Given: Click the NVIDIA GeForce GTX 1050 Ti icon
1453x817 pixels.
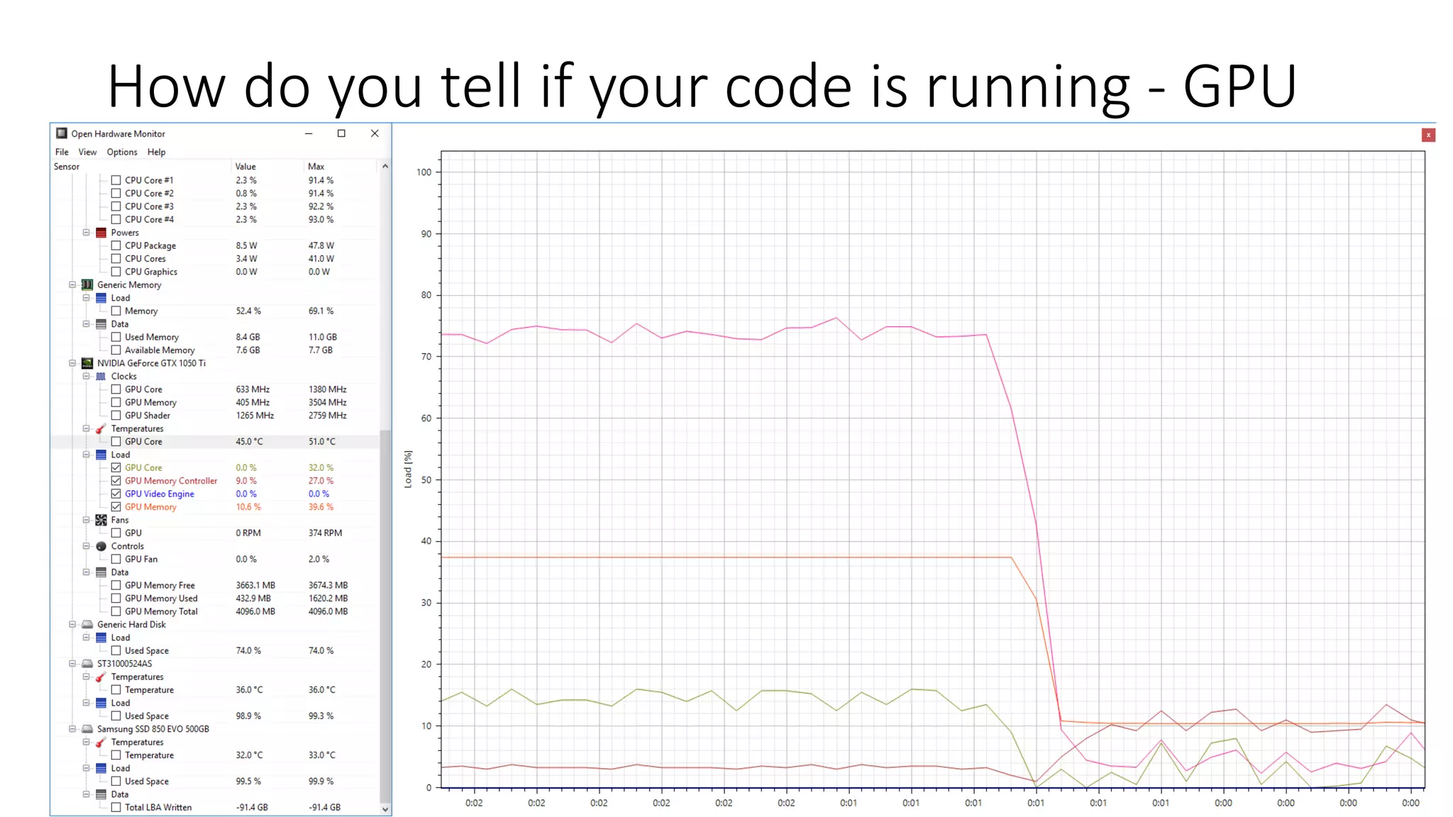Looking at the screenshot, I should click(x=87, y=363).
